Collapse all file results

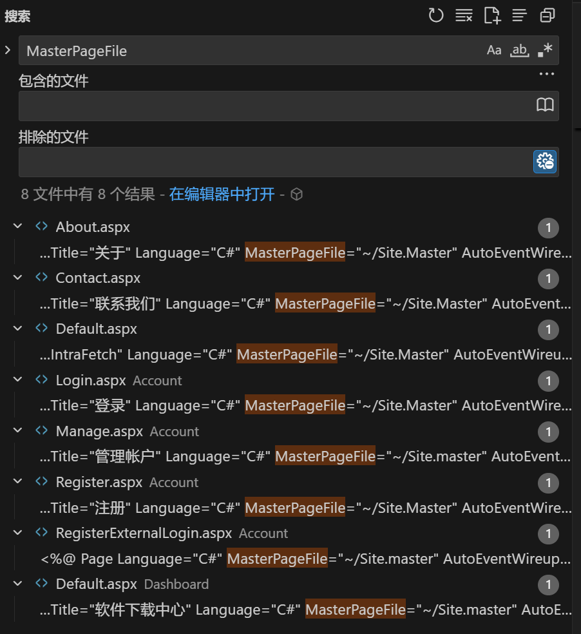click(x=547, y=15)
